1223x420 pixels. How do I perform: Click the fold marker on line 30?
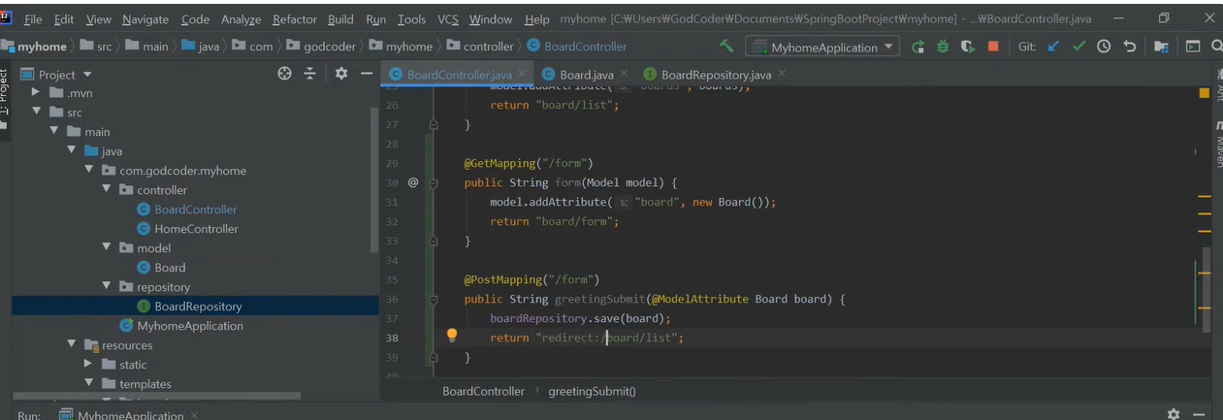pos(434,182)
